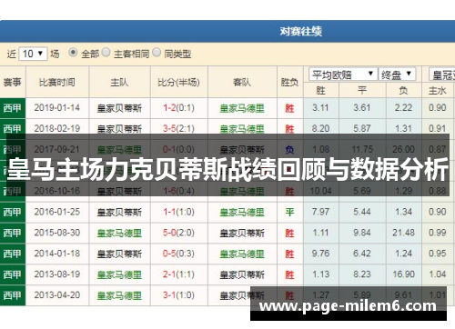The height and width of the screenshot is (329, 455).
Task: Open the 0-5(0:3) score link
Action: (178, 254)
